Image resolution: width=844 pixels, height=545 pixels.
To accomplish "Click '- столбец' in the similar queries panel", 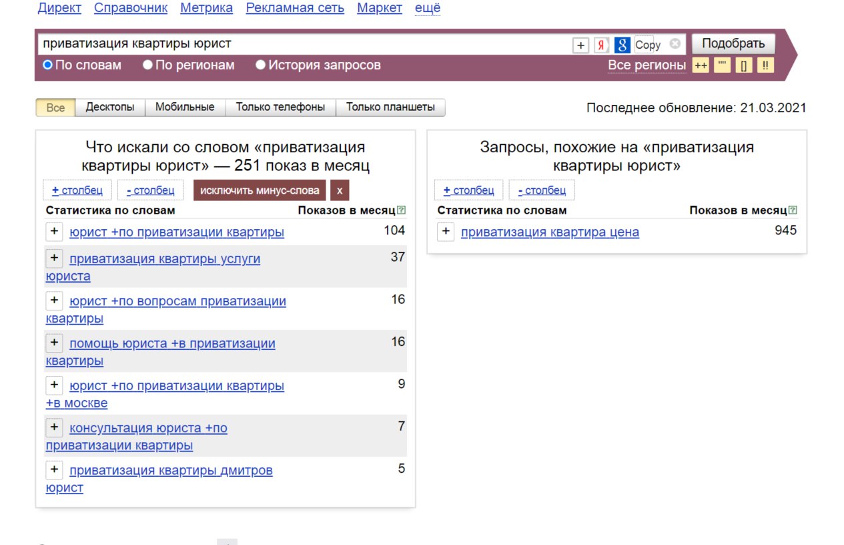I will [x=542, y=190].
